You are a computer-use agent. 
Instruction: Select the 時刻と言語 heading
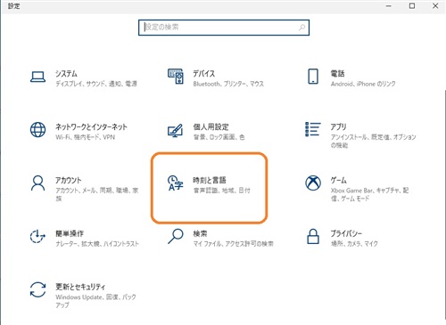click(210, 180)
